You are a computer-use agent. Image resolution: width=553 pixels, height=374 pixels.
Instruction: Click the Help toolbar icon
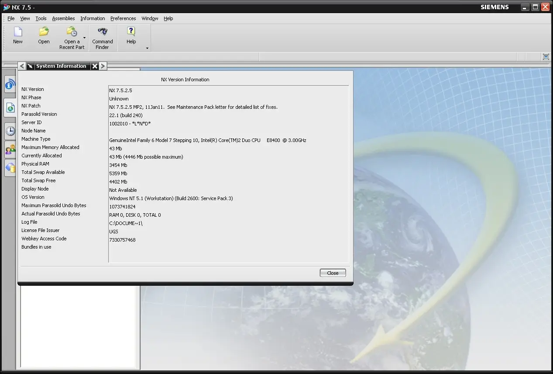(x=131, y=32)
